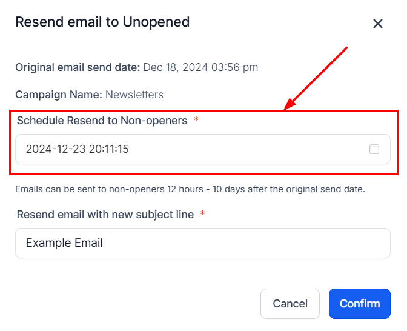Click the "Resend email with new subject line" label
This screenshot has height=331, width=407.
[x=105, y=215]
